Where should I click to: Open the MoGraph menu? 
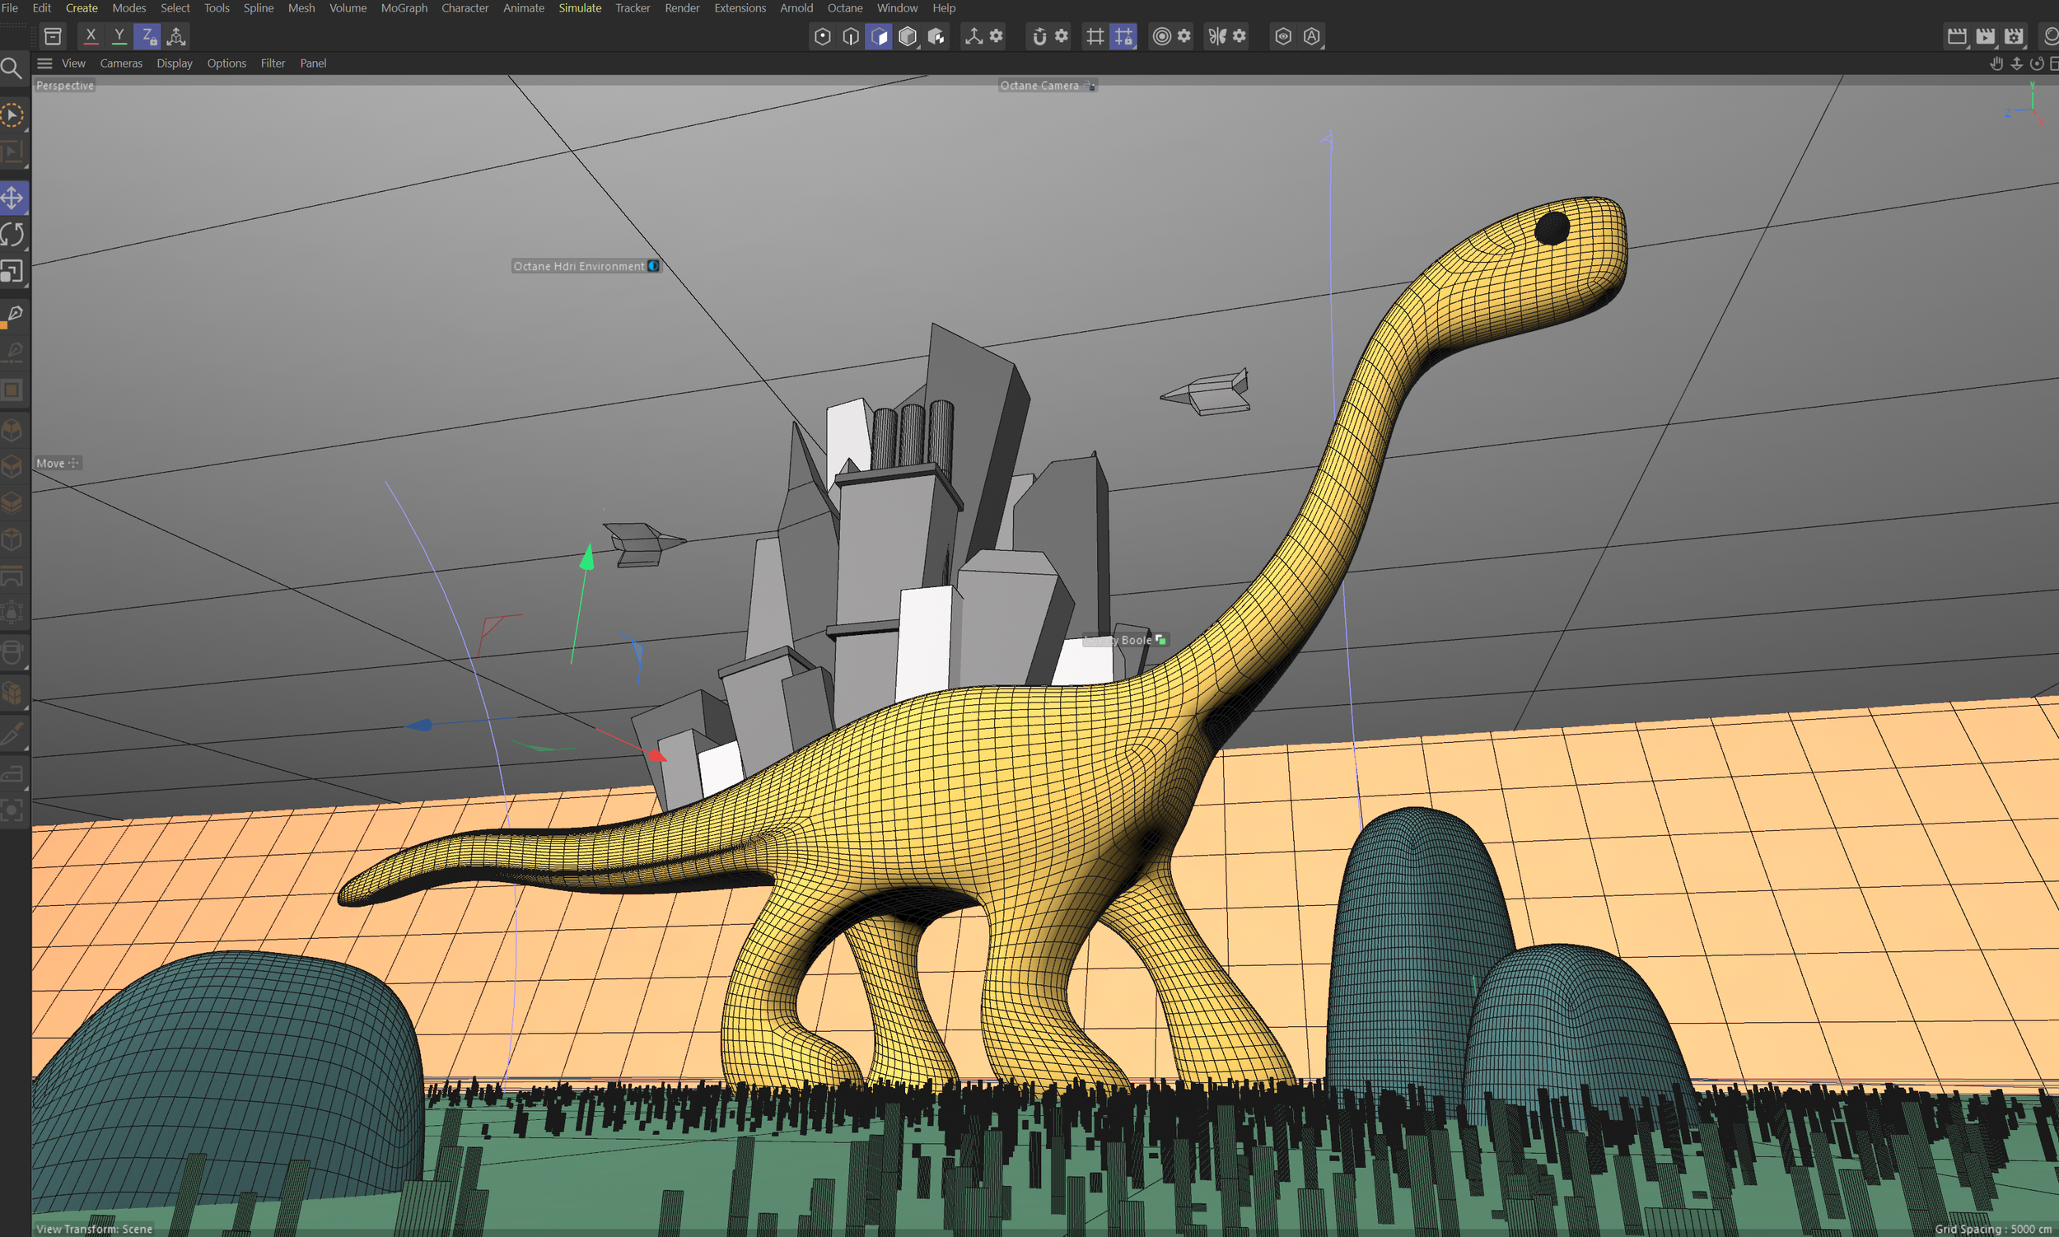point(404,8)
